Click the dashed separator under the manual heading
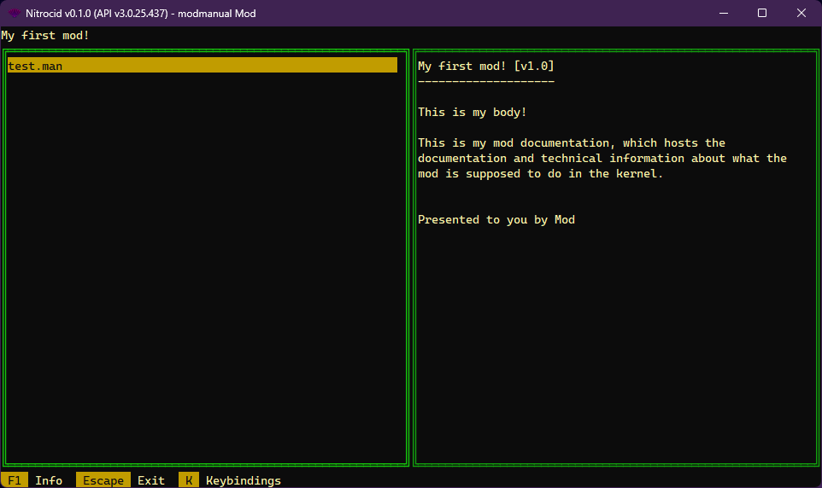Image resolution: width=822 pixels, height=488 pixels. click(486, 81)
